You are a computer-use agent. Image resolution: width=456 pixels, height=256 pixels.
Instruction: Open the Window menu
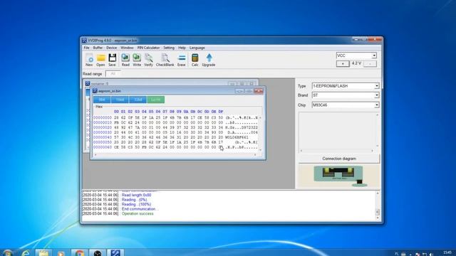(127, 48)
